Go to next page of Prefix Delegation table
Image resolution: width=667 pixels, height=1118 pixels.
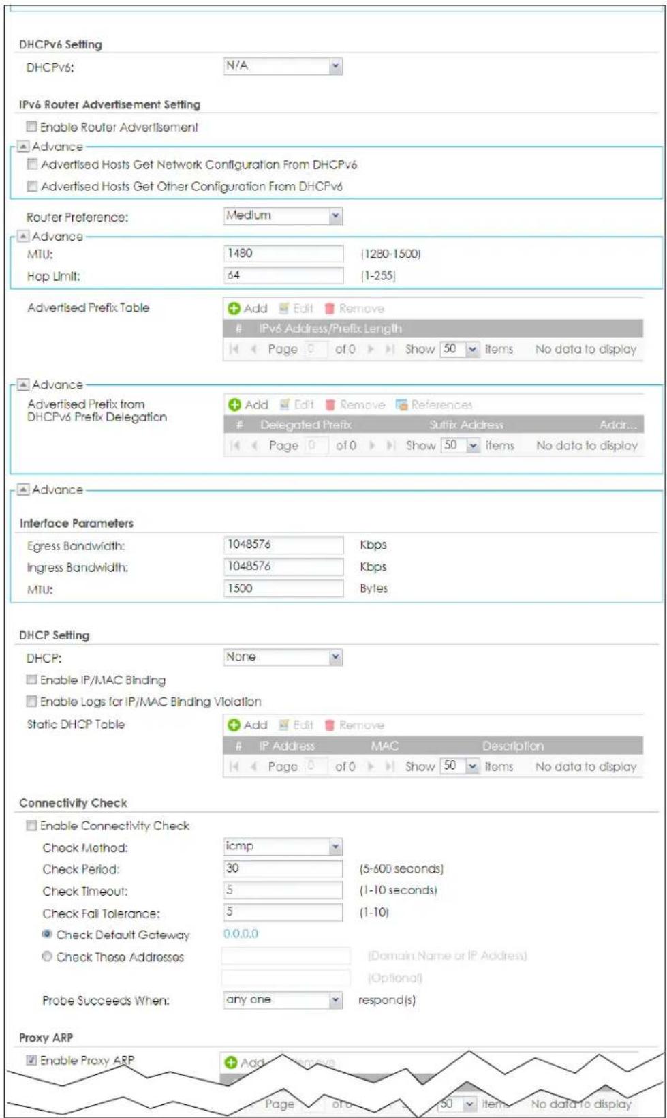point(372,445)
